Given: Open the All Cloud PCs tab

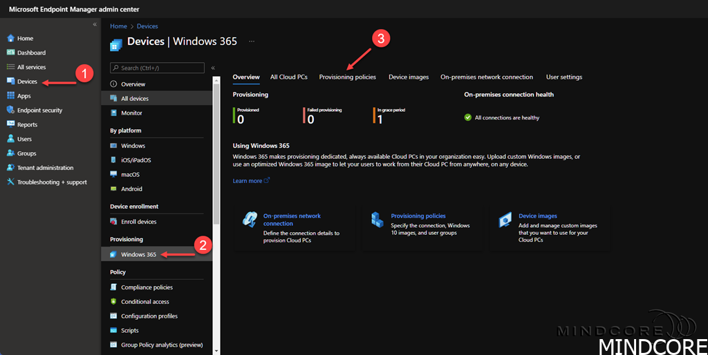Looking at the screenshot, I should (288, 77).
